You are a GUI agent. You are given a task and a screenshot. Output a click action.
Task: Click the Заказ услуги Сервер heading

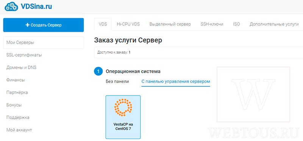(x=128, y=40)
